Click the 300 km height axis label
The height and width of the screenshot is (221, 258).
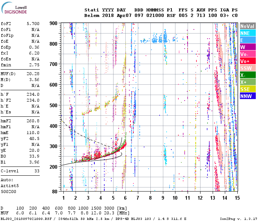[53, 146]
